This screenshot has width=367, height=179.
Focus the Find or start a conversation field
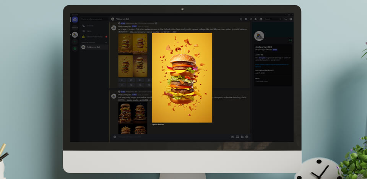[94, 19]
